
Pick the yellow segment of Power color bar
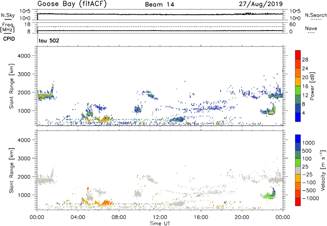pos(298,82)
